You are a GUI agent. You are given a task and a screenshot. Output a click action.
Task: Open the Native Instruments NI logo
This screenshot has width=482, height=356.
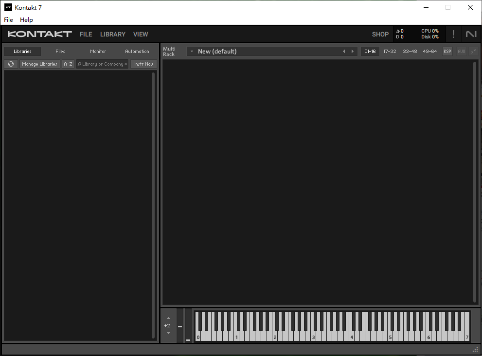coord(471,34)
